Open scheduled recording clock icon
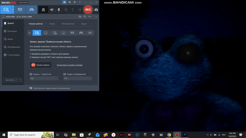 (75, 2)
